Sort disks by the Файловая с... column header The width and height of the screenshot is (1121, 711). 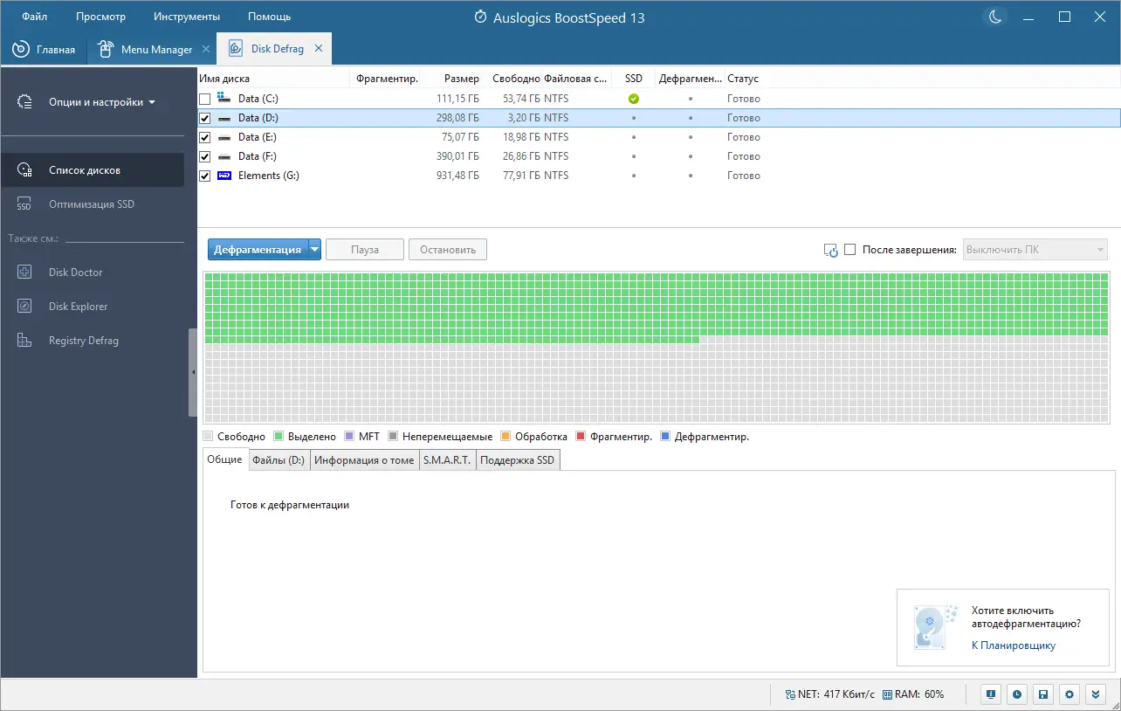576,79
